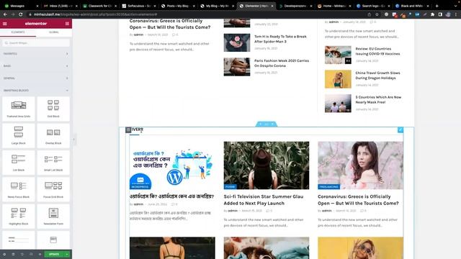
Task: Click the column handle icon near FIVERR
Action: (128, 129)
